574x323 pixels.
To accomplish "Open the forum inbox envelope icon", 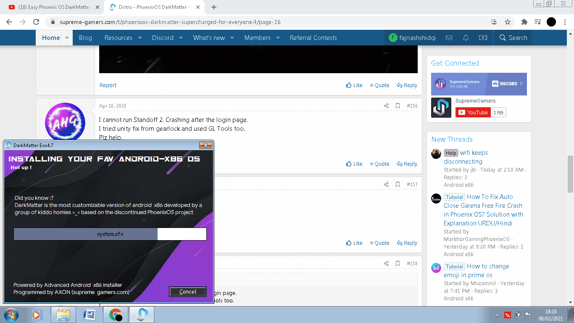I will 449,38.
